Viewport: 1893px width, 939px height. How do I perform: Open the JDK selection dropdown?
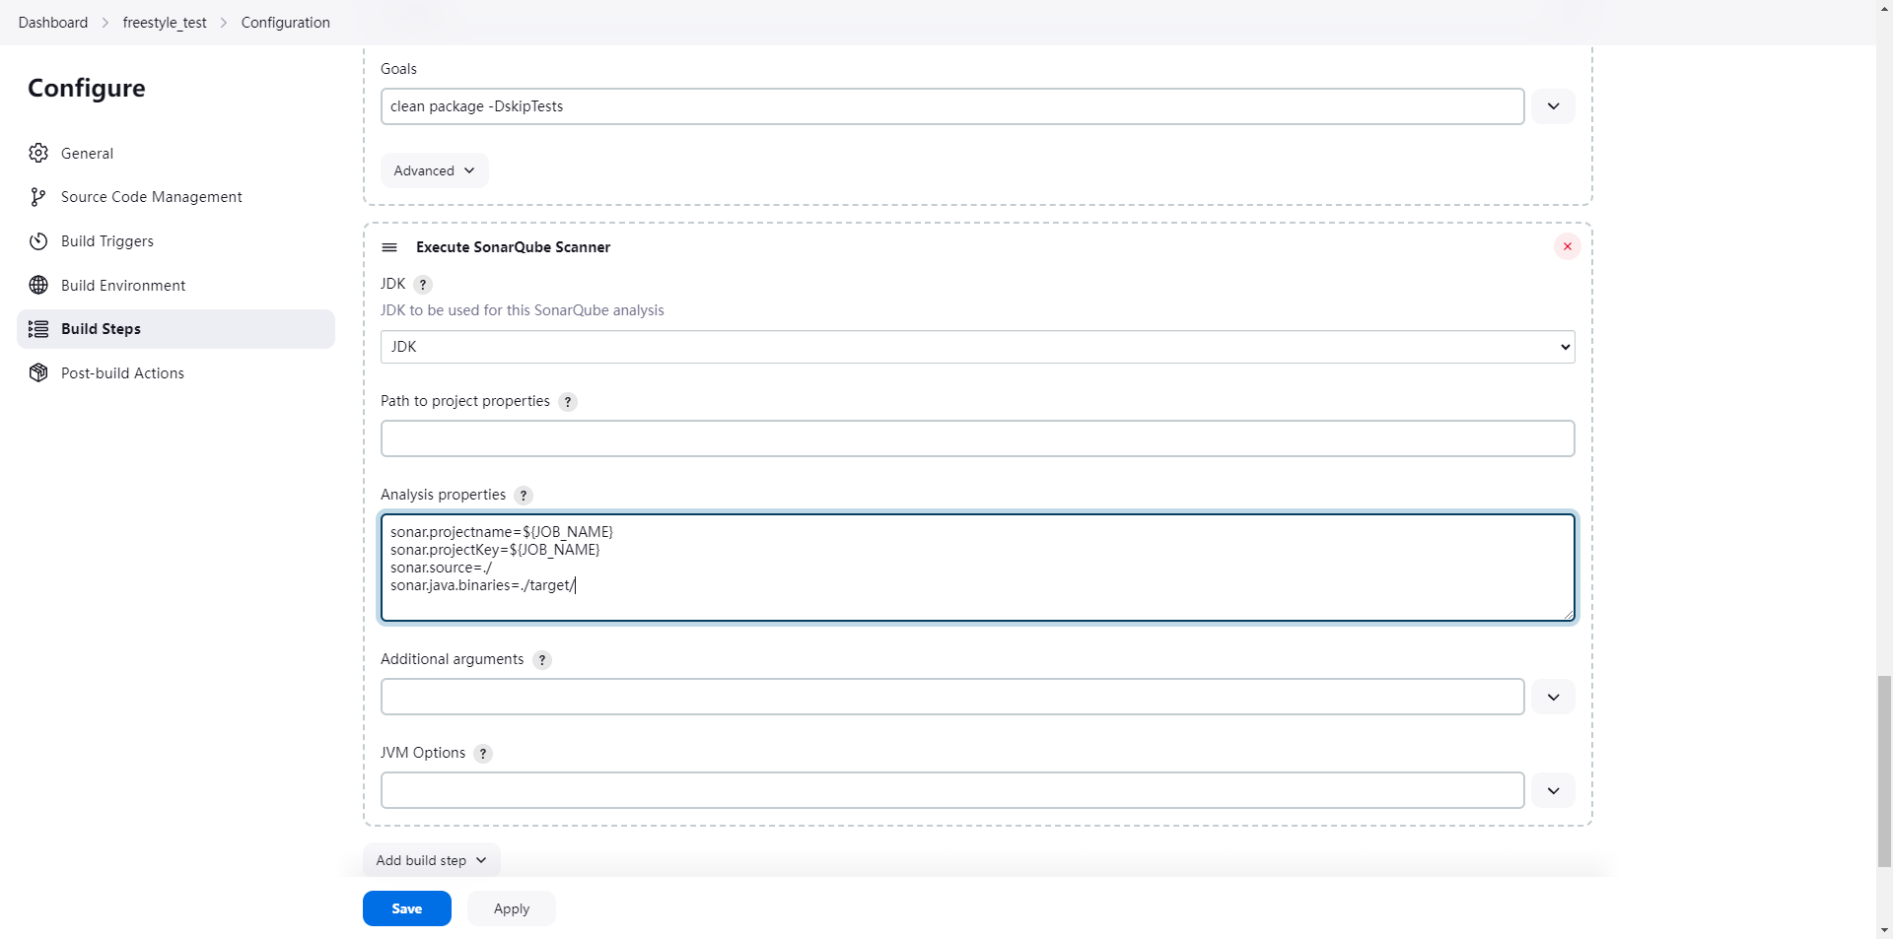(977, 347)
